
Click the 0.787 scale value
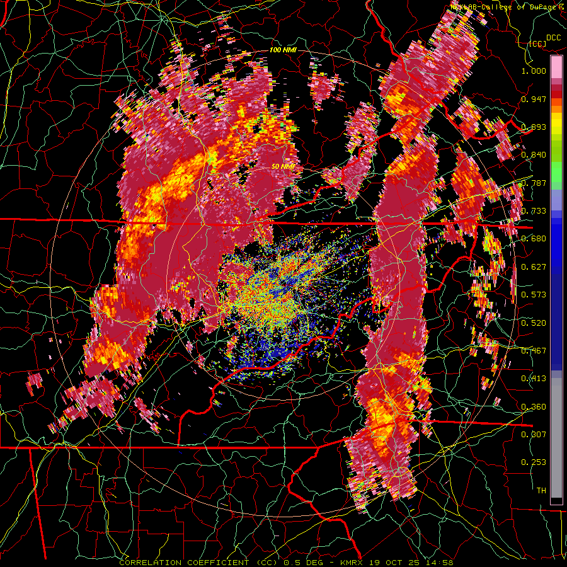(x=534, y=183)
